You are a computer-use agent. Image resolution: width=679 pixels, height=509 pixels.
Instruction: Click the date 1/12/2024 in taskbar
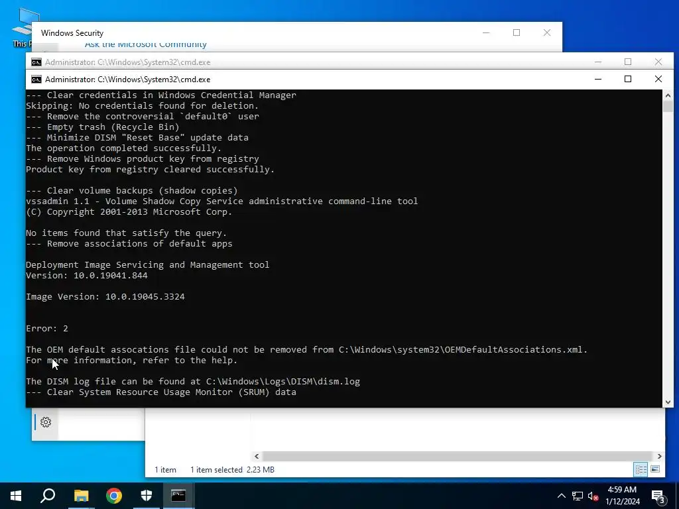tap(623, 502)
